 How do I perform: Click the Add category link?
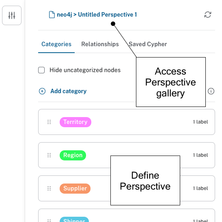pyautogui.click(x=69, y=91)
